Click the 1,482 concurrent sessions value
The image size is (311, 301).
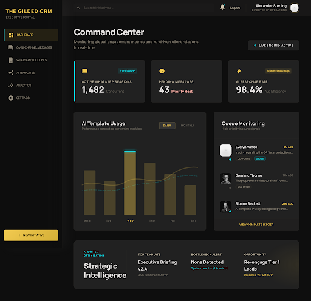coord(93,90)
